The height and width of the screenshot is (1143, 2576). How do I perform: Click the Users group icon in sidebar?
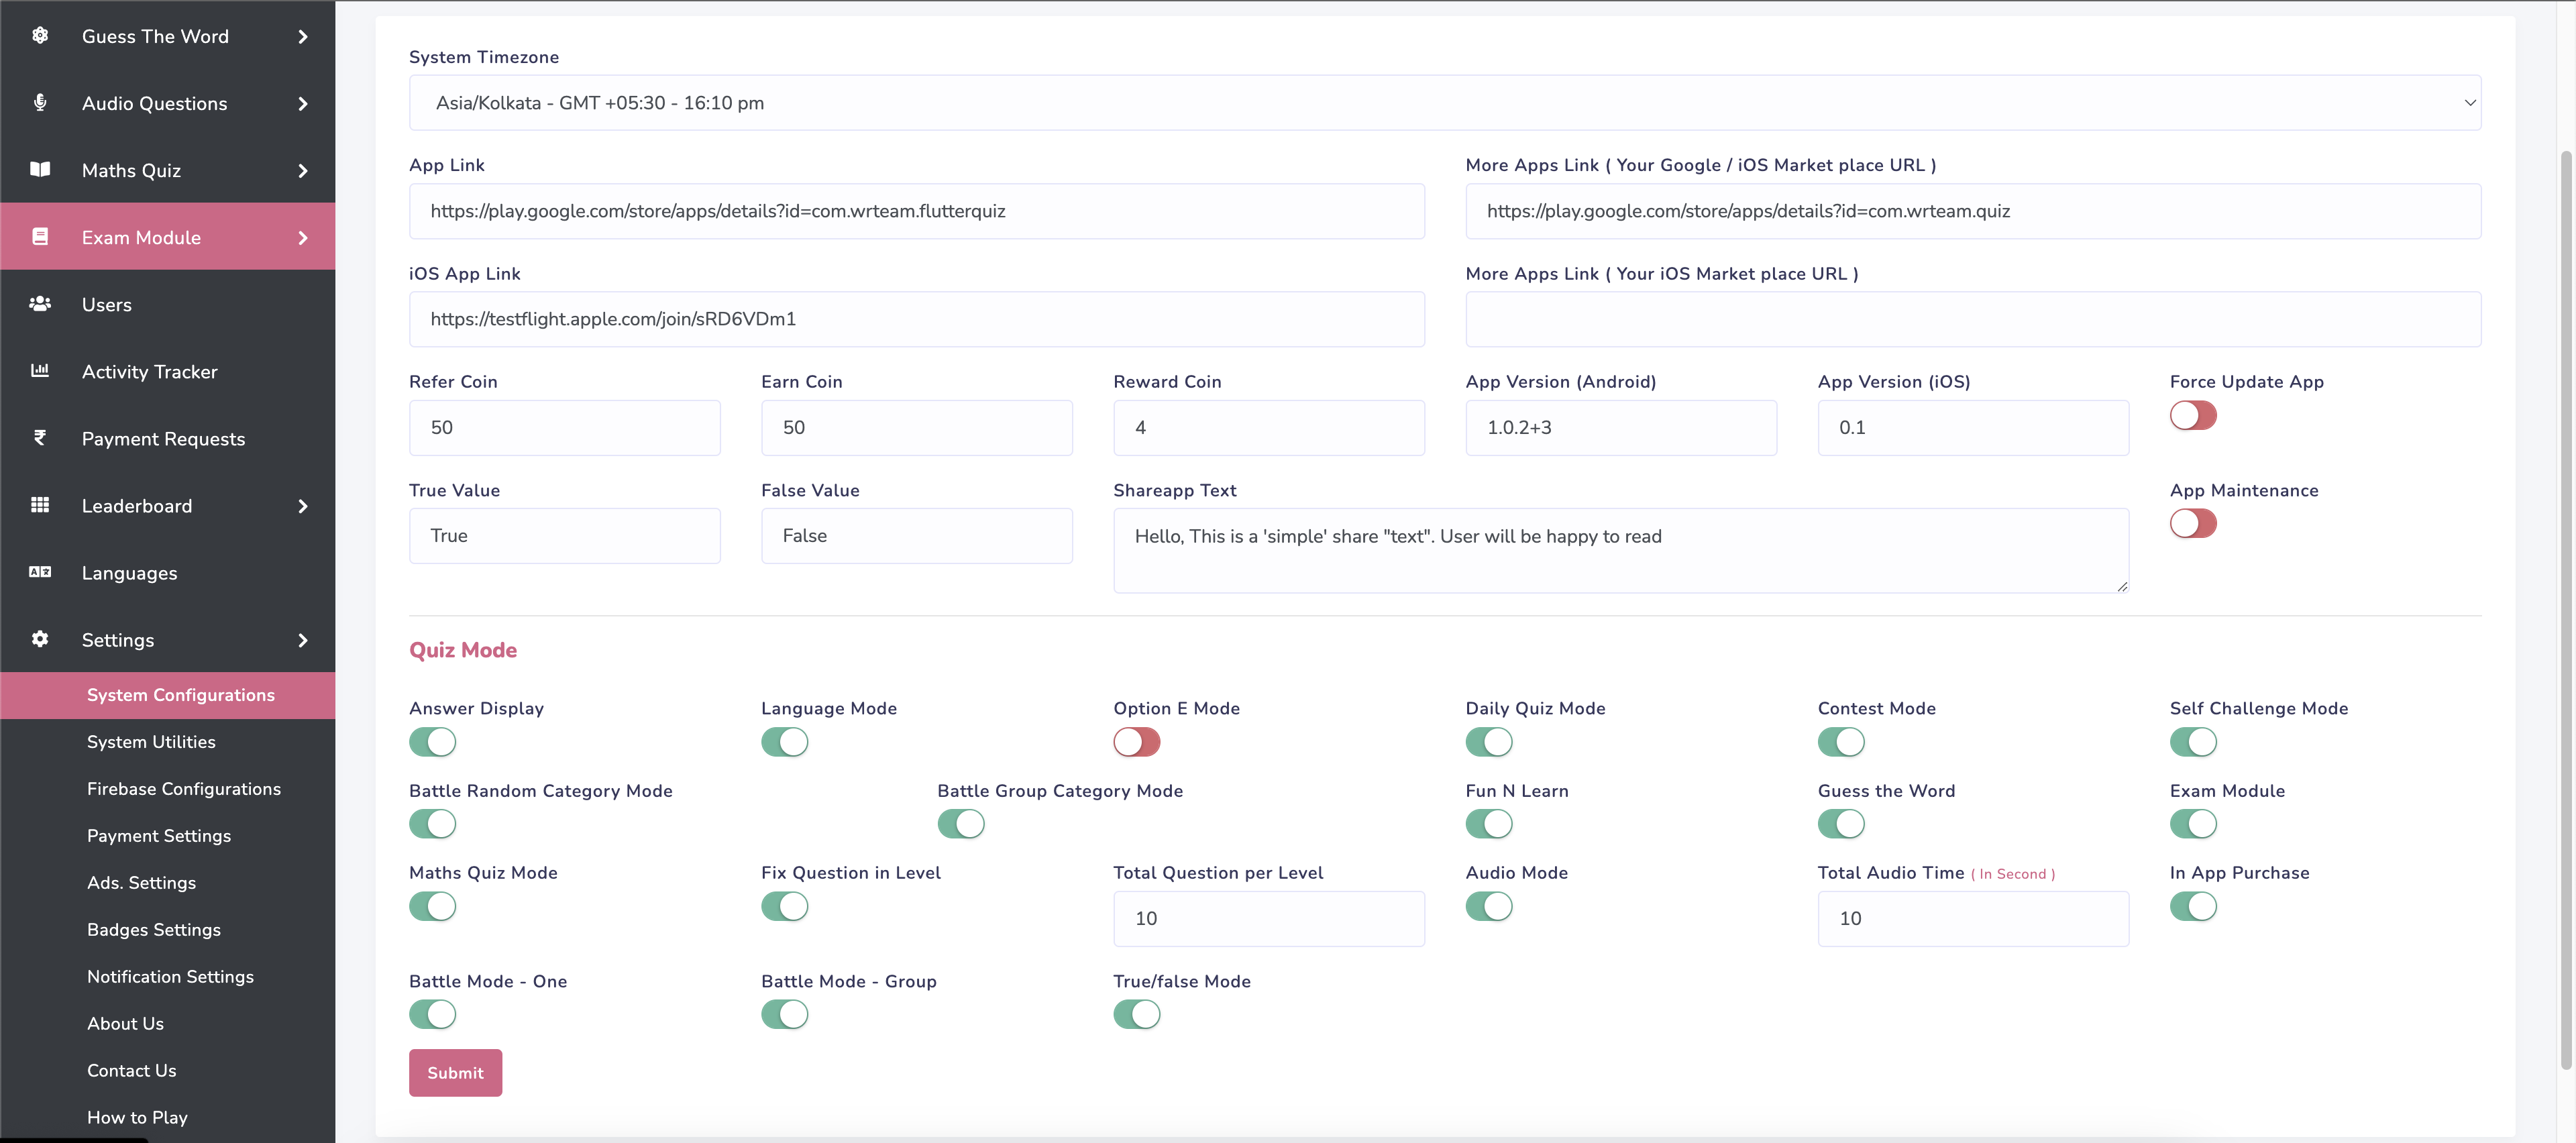pyautogui.click(x=40, y=304)
